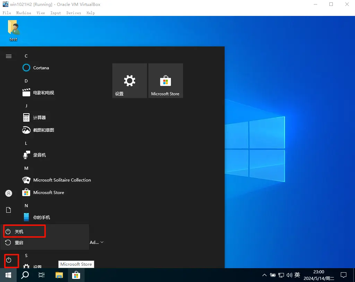
Task: Click the network tray icon
Action: 281,275
